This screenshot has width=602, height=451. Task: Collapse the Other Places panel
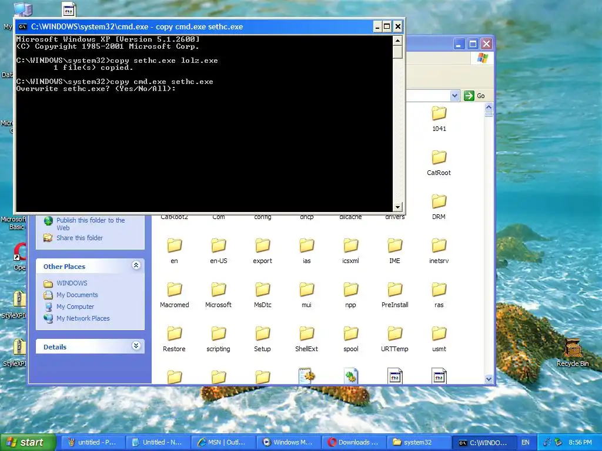point(136,265)
